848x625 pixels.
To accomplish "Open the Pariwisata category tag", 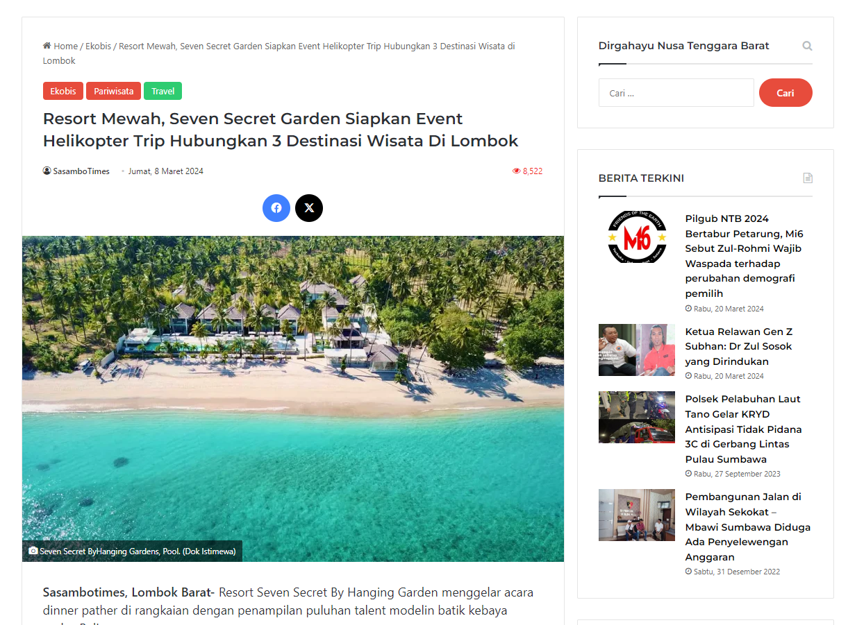I will pyautogui.click(x=114, y=91).
